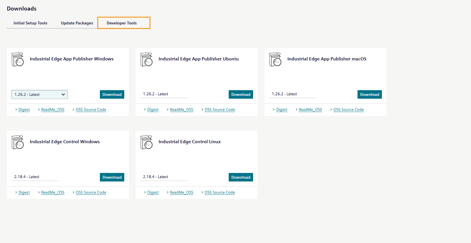Click the Industrial Edge Control Linux title
471x243 pixels.
(190, 142)
